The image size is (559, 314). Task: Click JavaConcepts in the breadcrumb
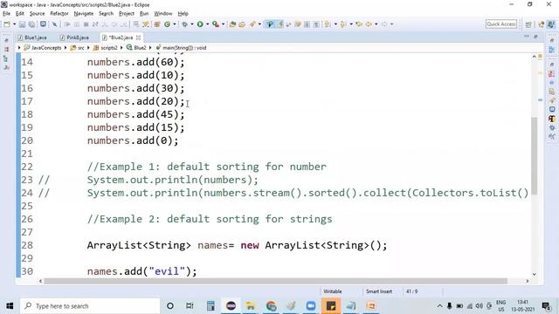(46, 48)
